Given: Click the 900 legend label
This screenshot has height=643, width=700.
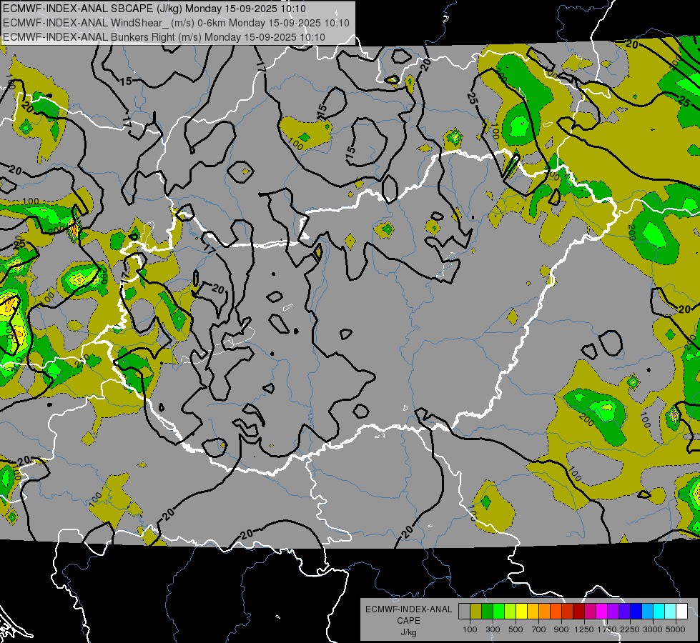Looking at the screenshot, I should [561, 629].
